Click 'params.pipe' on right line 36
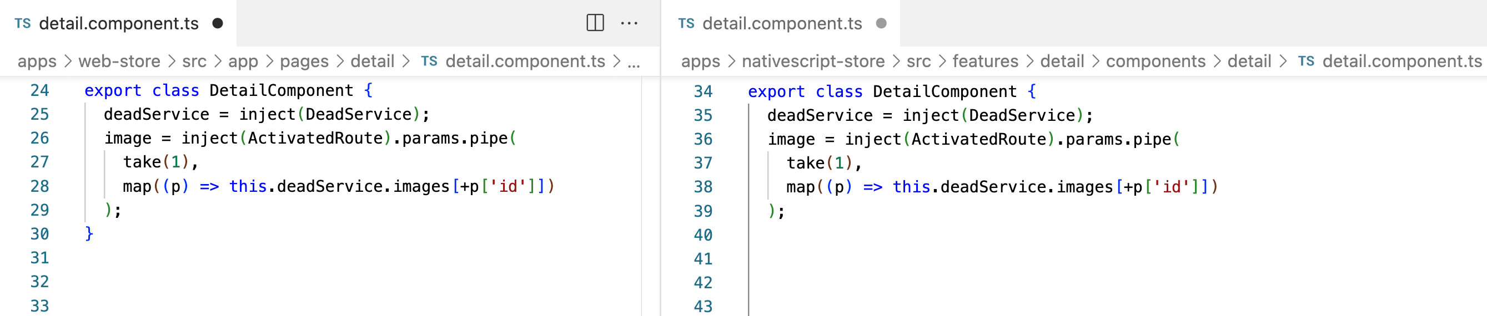Image resolution: width=1487 pixels, height=316 pixels. [x=1118, y=140]
